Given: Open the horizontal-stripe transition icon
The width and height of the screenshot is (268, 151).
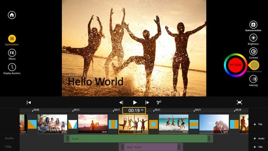Looking at the screenshot, I should click(194, 124).
